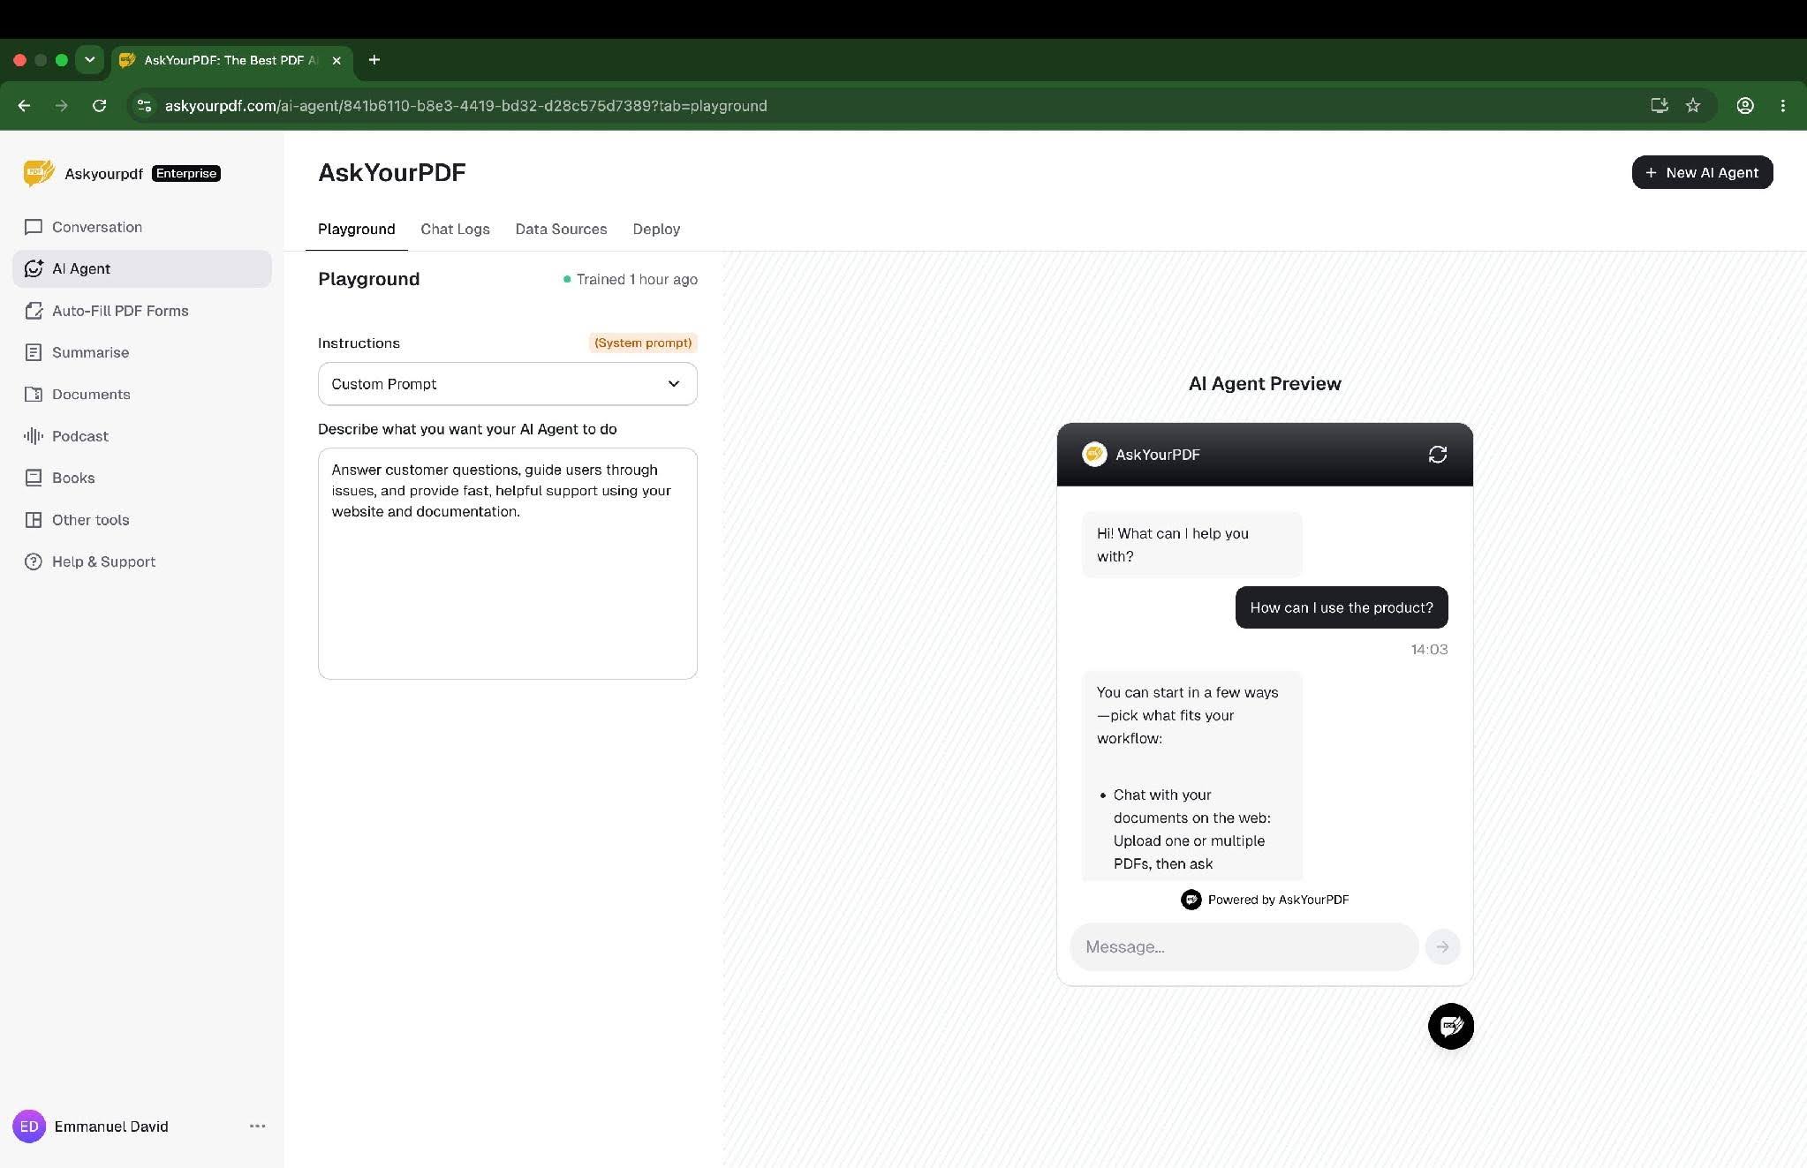The height and width of the screenshot is (1168, 1807).
Task: Click the Emmanuel David profile name
Action: coord(111,1127)
